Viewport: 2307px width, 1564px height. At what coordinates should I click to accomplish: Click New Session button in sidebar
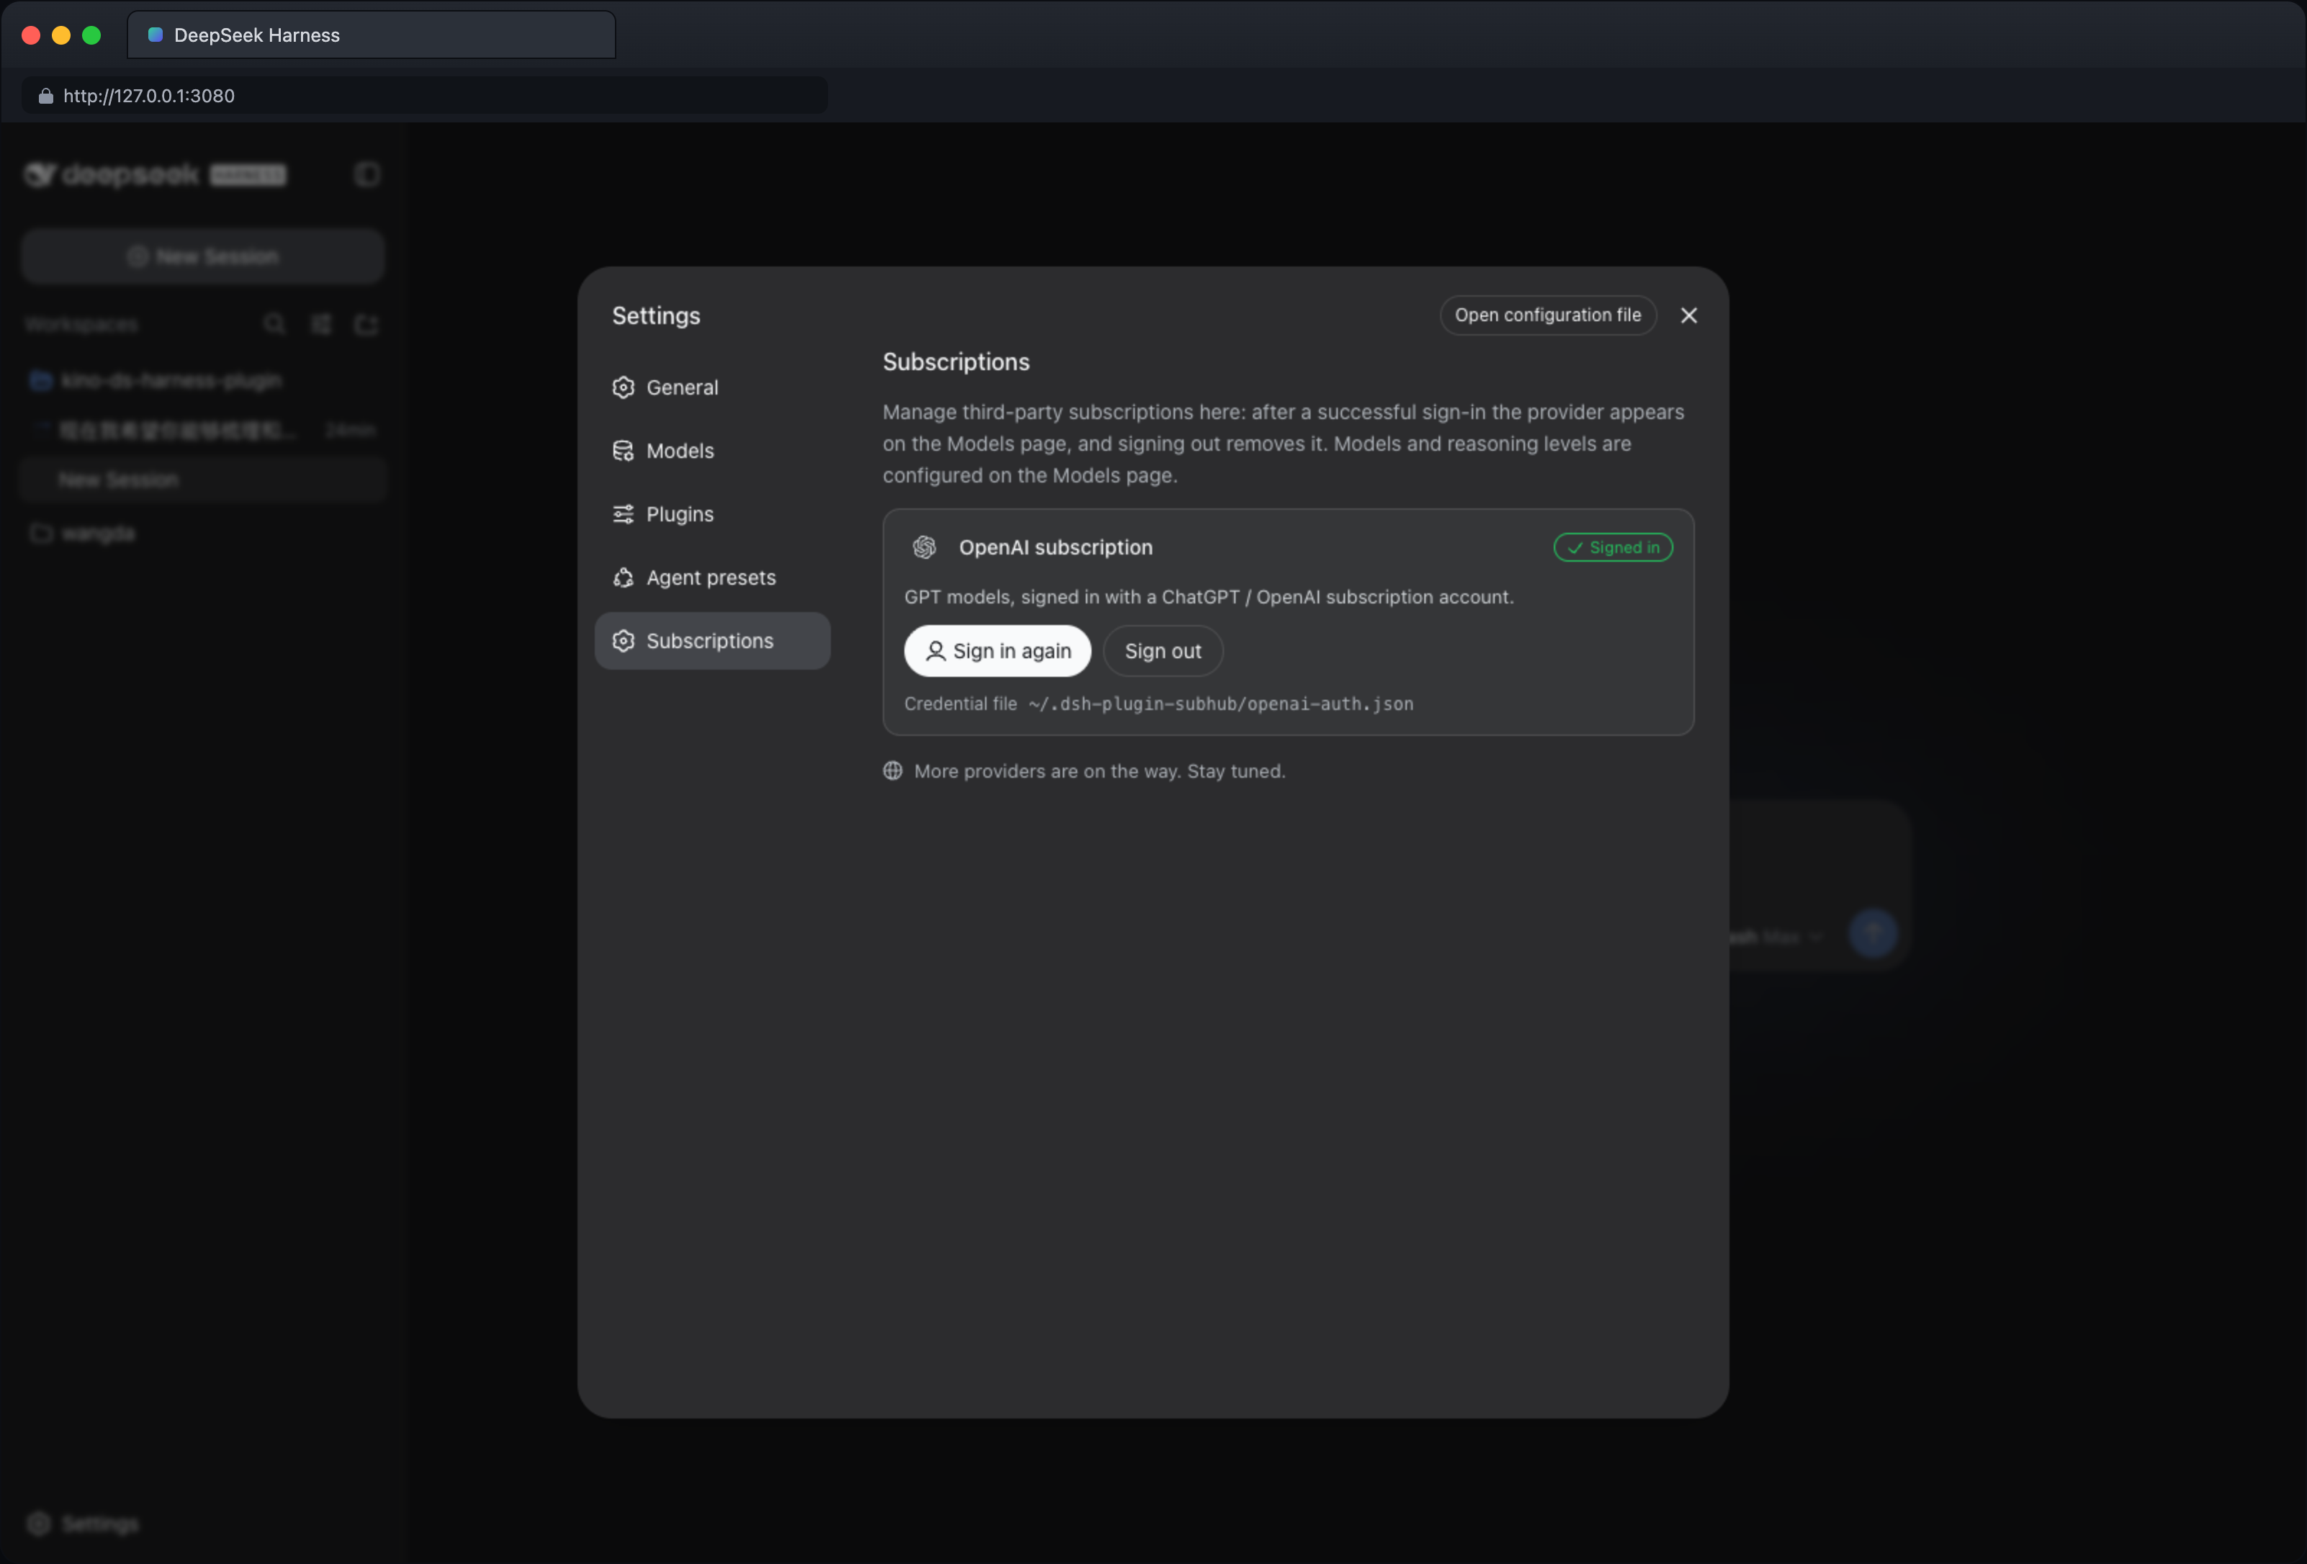tap(204, 256)
